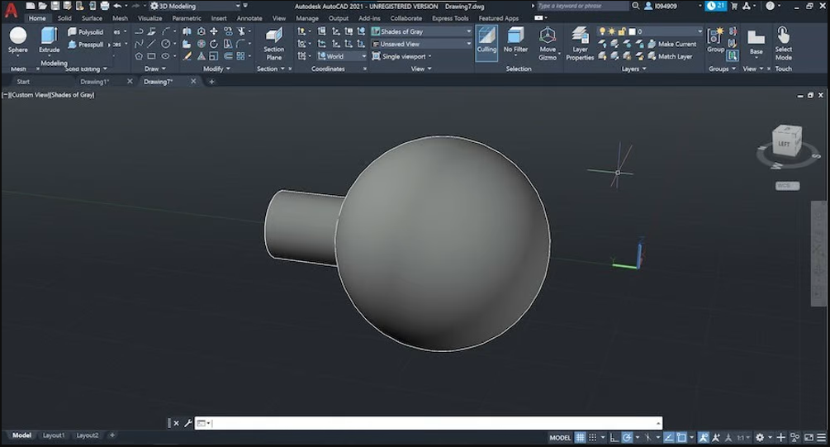Click the Match Layer button
The width and height of the screenshot is (830, 447).
(x=670, y=56)
